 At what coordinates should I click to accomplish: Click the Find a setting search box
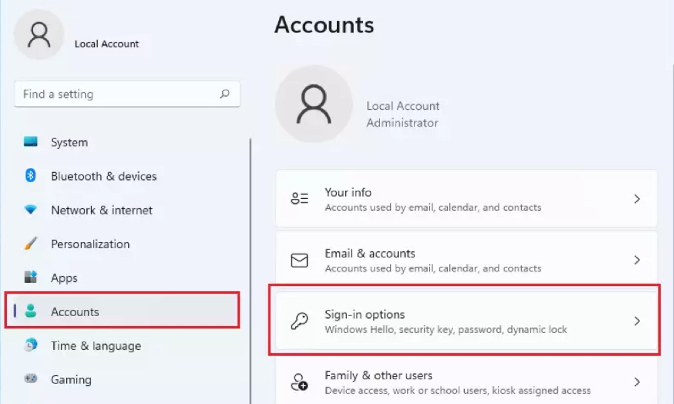(119, 94)
